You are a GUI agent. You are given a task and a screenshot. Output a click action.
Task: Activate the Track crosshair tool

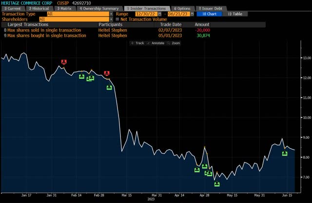pos(137,43)
